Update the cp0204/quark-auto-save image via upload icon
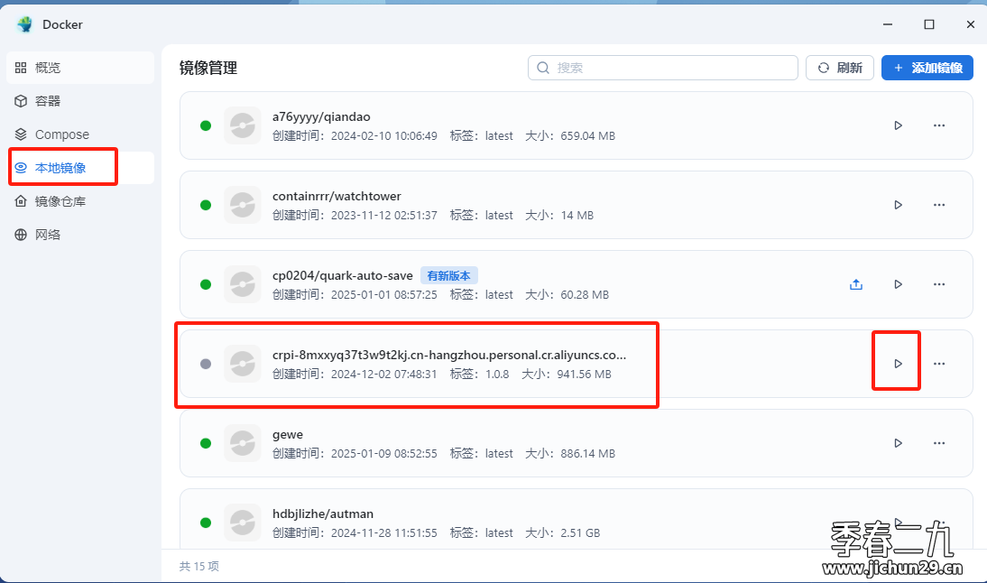The image size is (987, 583). point(856,284)
